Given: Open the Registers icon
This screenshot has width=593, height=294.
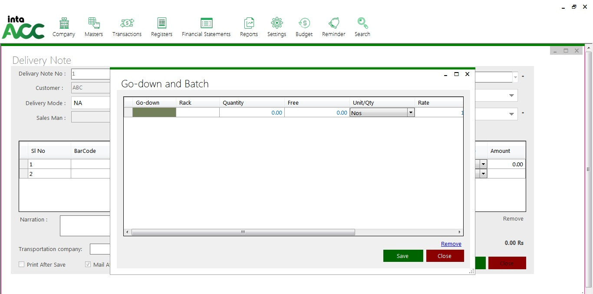Looking at the screenshot, I should pyautogui.click(x=161, y=23).
